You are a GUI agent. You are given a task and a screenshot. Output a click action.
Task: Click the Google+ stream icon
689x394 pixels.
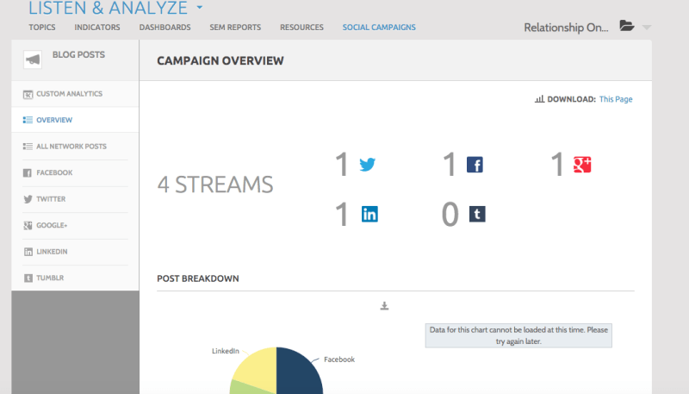582,165
